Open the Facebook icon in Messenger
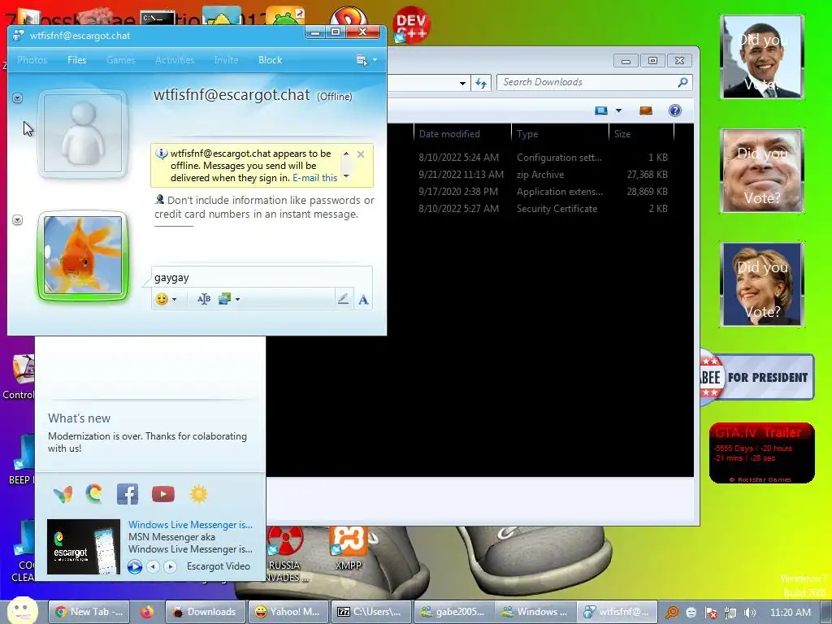832x624 pixels. (128, 494)
